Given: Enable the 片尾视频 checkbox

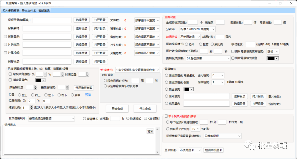Looking at the screenshot, I should tap(5, 53).
